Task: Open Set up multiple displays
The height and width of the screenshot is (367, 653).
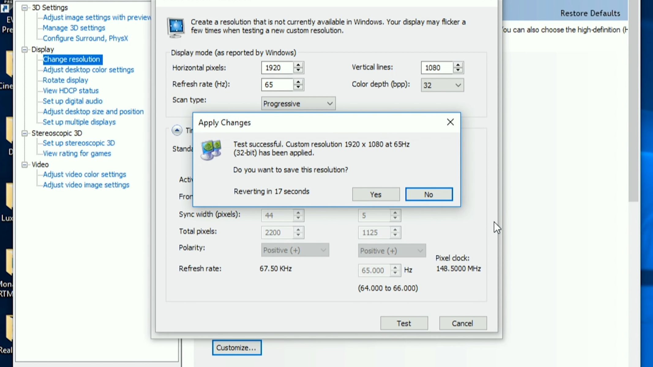Action: click(79, 122)
